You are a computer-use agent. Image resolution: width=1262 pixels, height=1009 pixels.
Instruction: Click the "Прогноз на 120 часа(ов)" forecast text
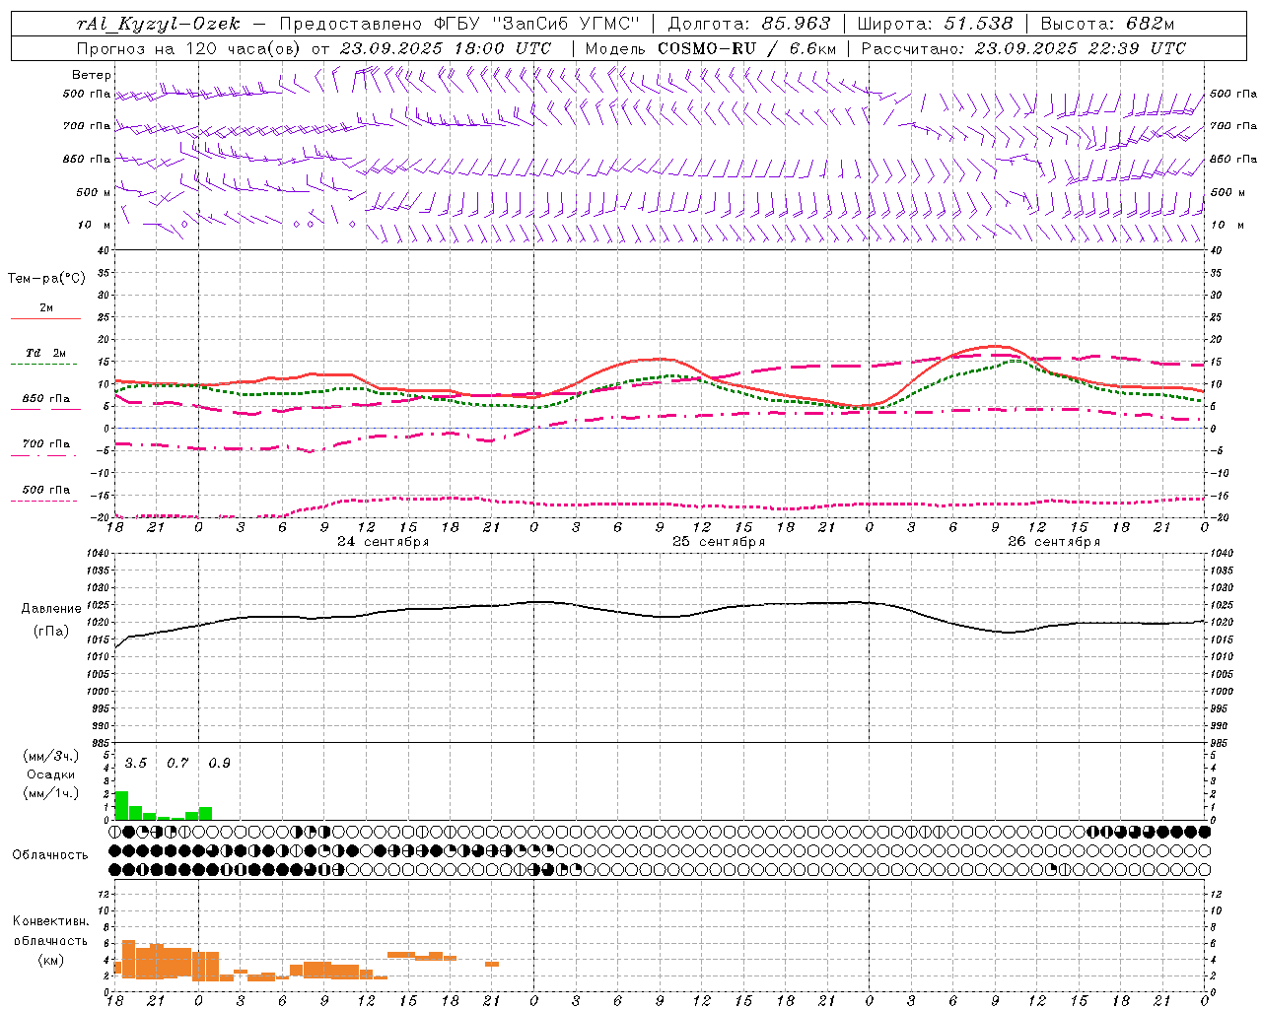point(189,48)
